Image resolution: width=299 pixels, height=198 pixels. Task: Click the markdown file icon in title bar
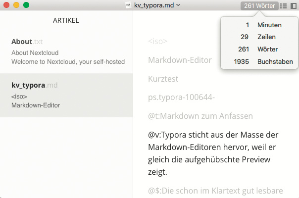point(129,5)
